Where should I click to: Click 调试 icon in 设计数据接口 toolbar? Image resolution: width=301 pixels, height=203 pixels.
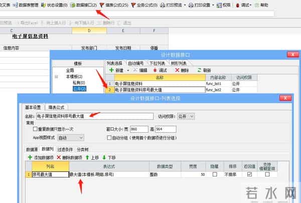click(x=155, y=70)
